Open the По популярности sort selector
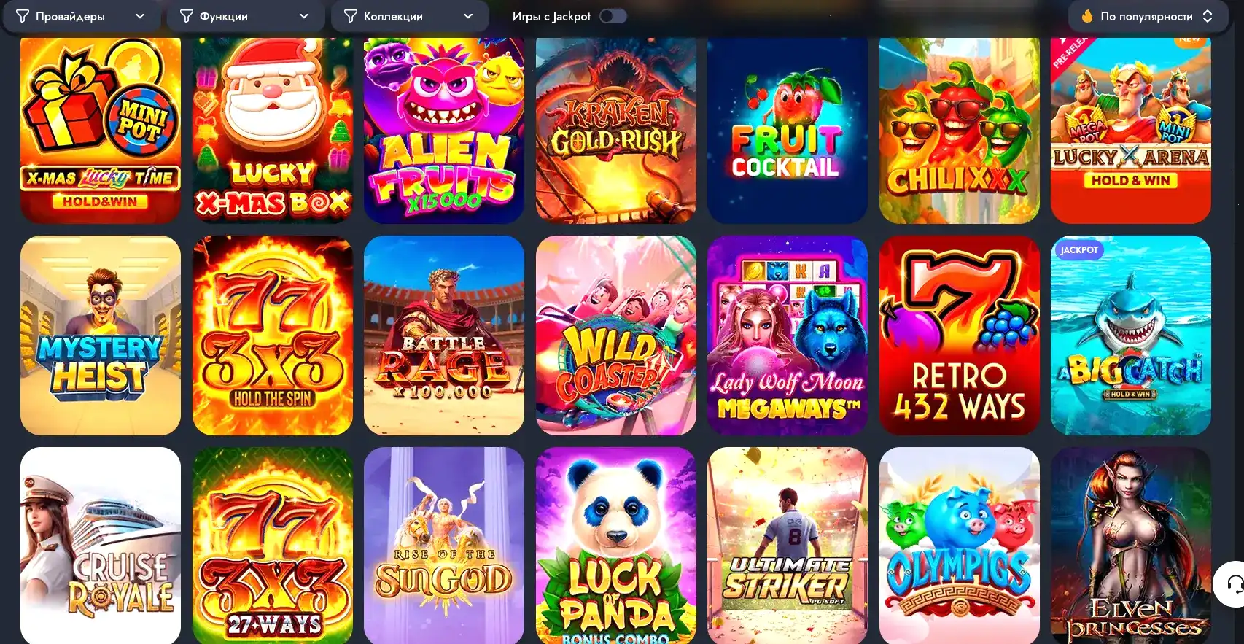 click(1148, 16)
